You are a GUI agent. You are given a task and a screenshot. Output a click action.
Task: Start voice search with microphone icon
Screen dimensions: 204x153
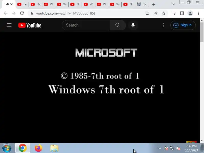[133, 25]
